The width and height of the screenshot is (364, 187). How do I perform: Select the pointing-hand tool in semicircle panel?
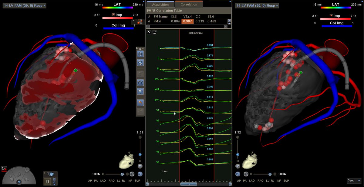pos(11,178)
